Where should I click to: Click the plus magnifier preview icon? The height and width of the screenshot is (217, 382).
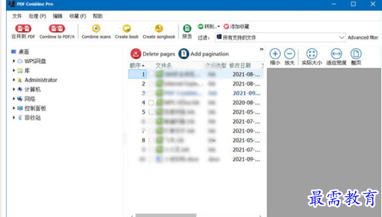[275, 54]
